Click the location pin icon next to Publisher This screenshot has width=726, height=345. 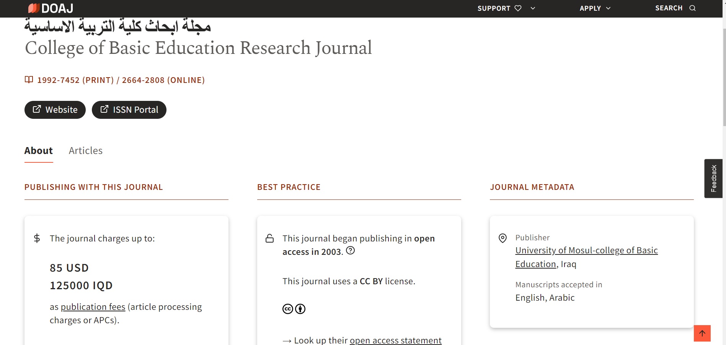point(502,238)
